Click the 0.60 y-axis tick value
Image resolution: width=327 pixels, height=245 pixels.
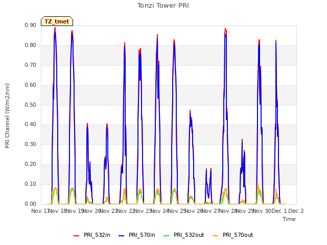click(31, 85)
